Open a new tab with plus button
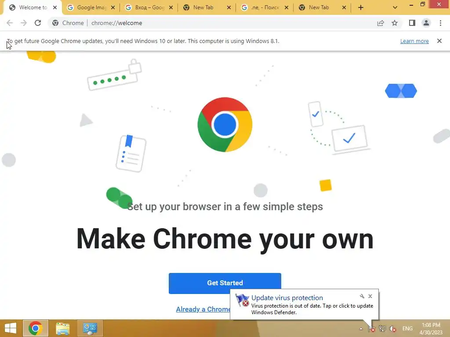Viewport: 450px width, 337px height. (361, 8)
